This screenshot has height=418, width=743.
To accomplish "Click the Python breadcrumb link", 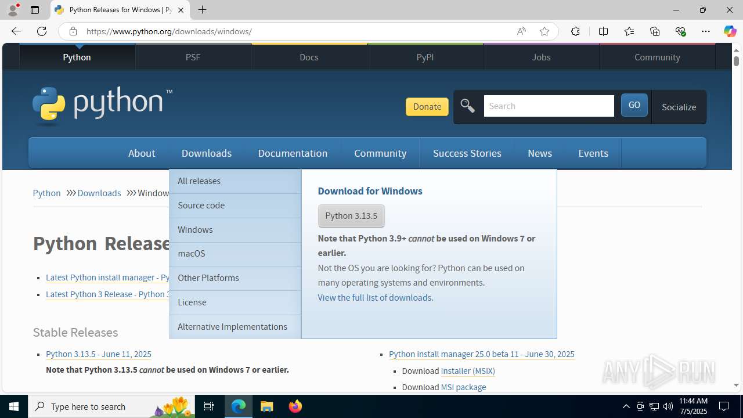I will coord(46,193).
